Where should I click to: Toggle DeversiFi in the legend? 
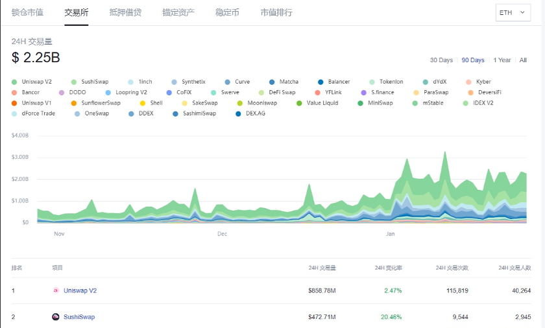pos(485,92)
